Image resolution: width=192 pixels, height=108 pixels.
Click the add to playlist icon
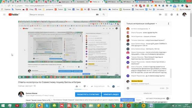(108, 86)
